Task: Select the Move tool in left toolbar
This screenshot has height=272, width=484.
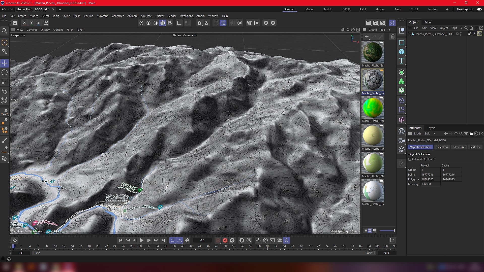Action: (x=5, y=63)
